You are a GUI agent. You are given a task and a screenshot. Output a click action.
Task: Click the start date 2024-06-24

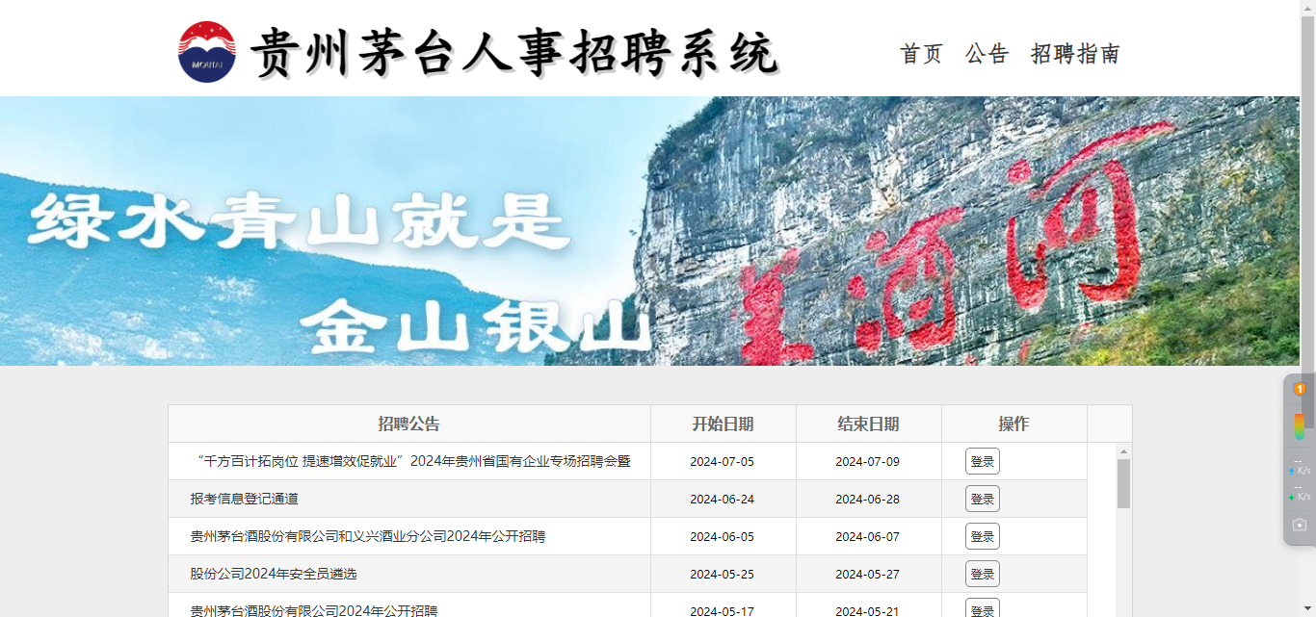(723, 499)
